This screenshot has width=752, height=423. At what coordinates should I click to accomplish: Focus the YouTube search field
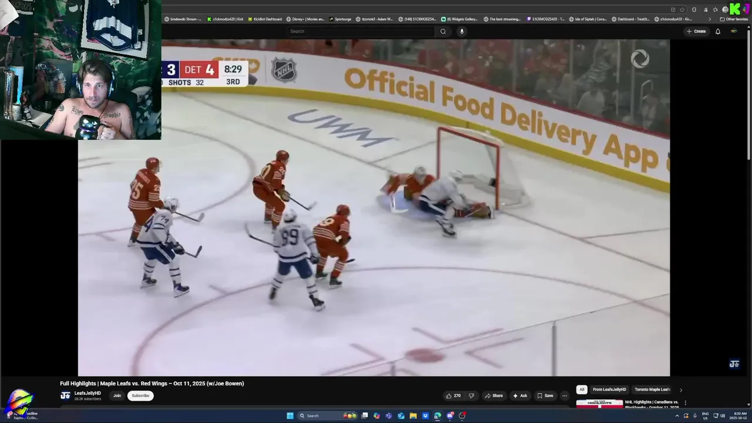(361, 31)
